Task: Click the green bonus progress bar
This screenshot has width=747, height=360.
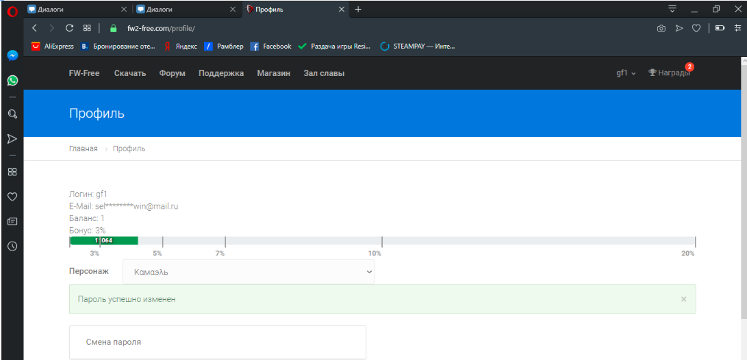Action: (x=104, y=241)
